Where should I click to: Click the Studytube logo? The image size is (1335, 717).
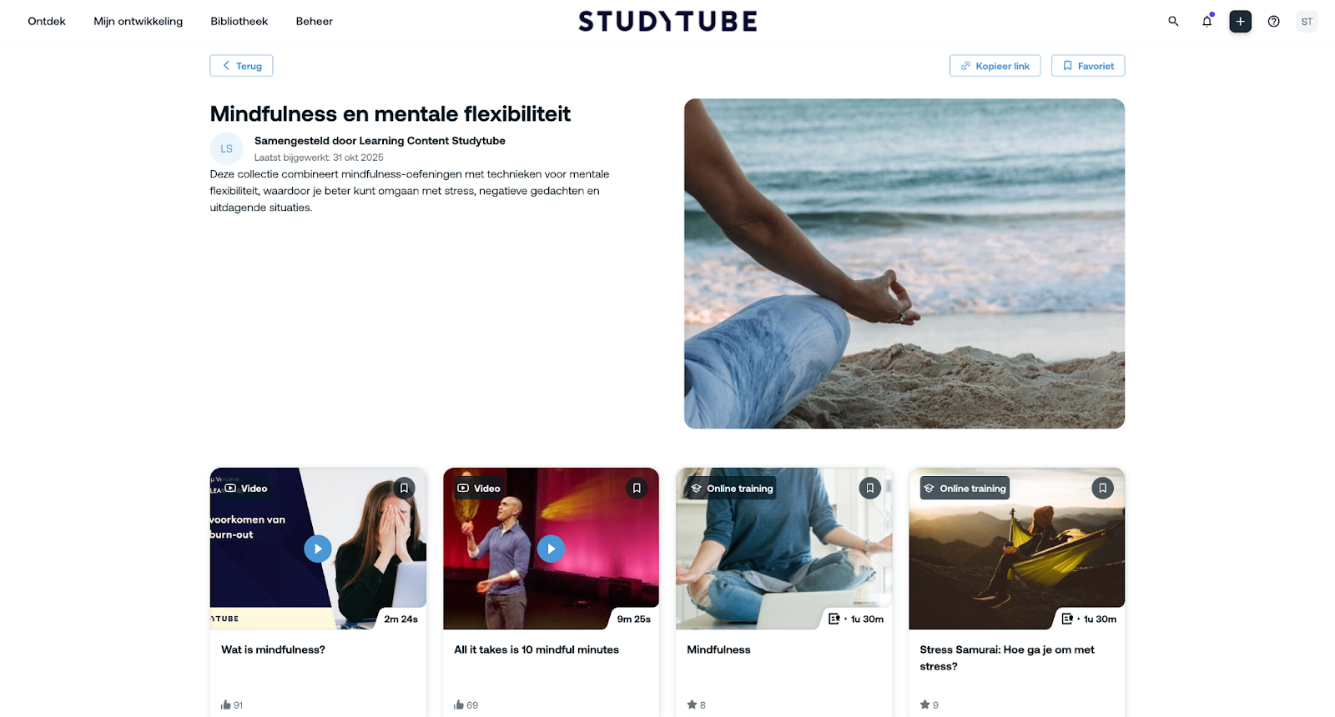click(x=667, y=22)
